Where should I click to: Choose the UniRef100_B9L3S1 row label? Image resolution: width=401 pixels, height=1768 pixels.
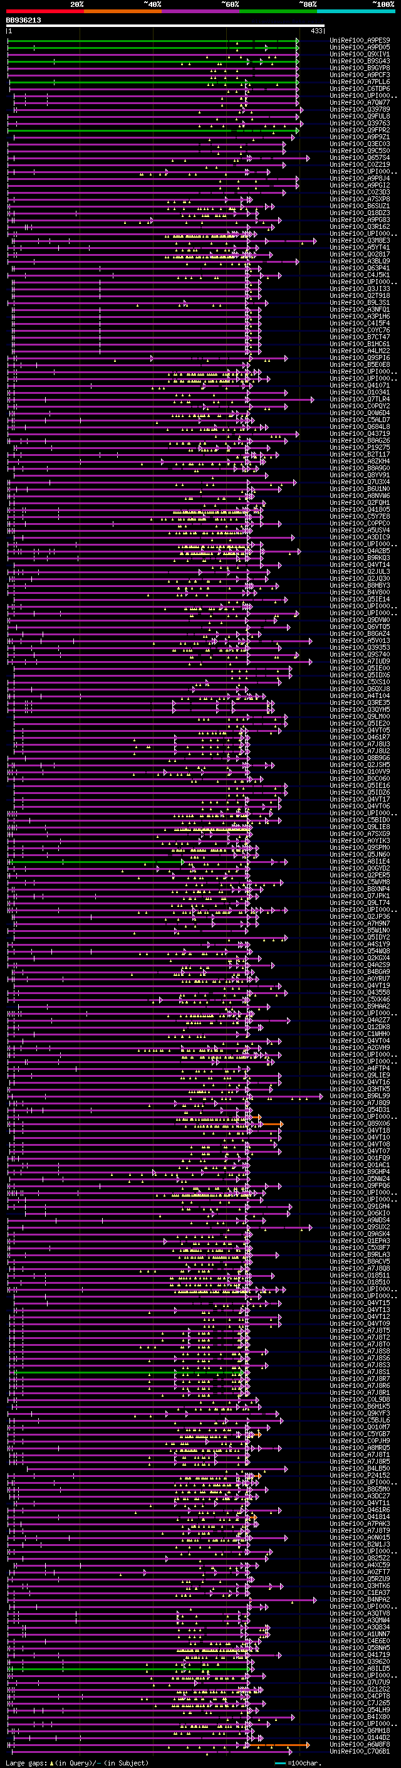[360, 303]
